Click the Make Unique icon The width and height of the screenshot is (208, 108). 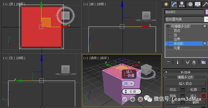point(187,62)
